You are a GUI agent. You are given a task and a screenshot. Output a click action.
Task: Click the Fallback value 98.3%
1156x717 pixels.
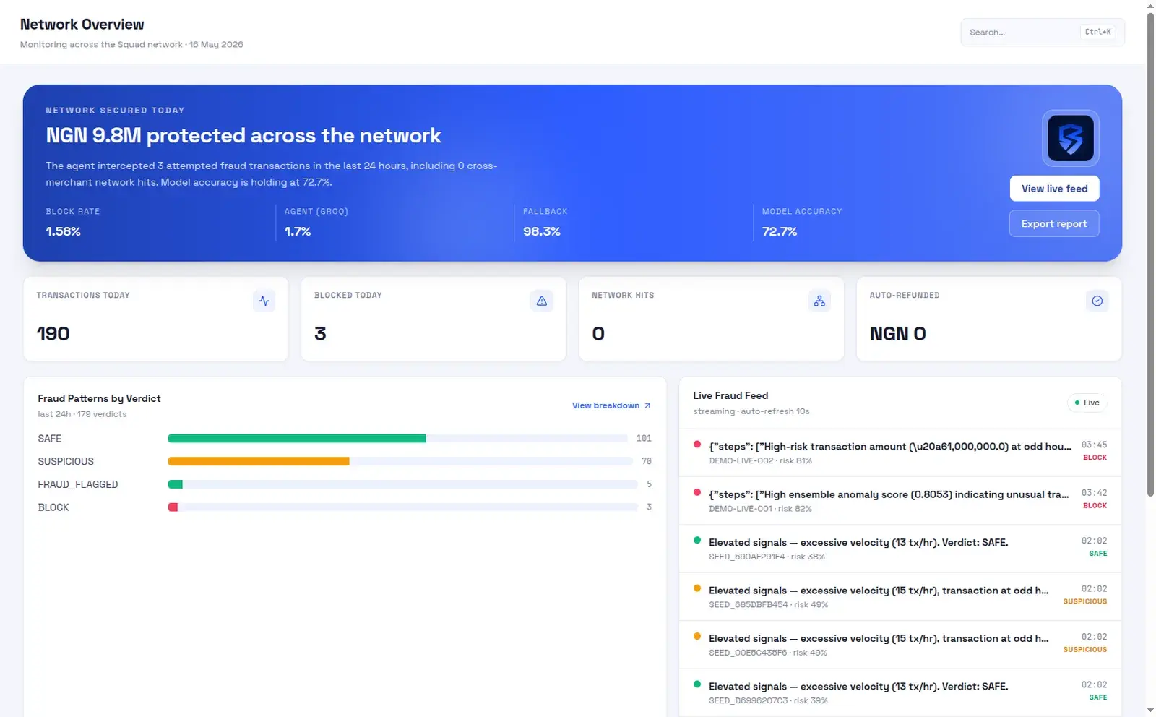click(x=542, y=231)
